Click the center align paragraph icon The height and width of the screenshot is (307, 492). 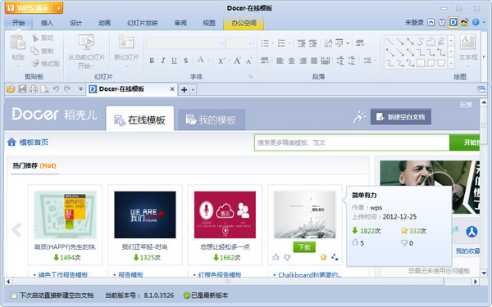click(x=291, y=61)
